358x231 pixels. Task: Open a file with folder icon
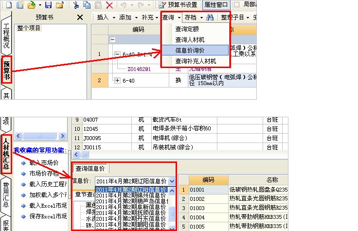pyautogui.click(x=32, y=5)
